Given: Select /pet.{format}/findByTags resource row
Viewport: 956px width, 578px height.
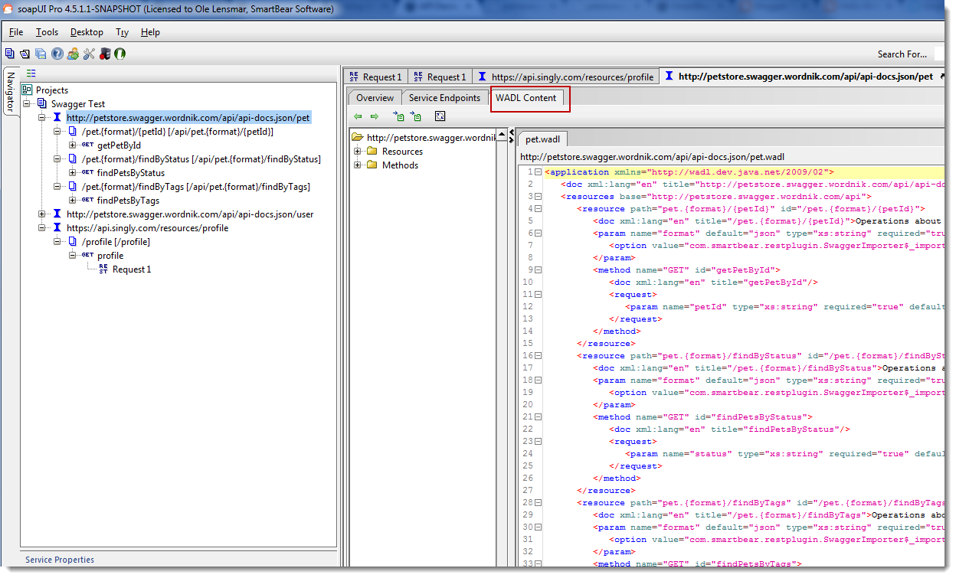Looking at the screenshot, I should (x=195, y=187).
